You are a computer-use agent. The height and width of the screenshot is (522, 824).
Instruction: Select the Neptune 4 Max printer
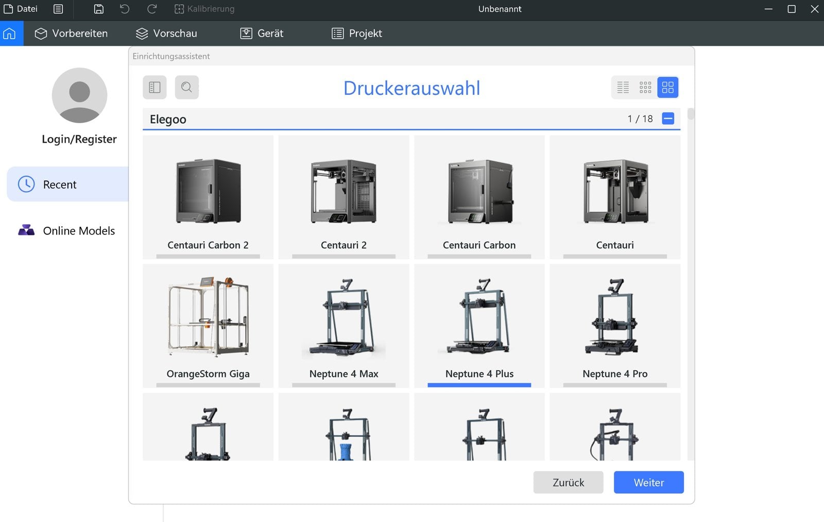point(344,326)
